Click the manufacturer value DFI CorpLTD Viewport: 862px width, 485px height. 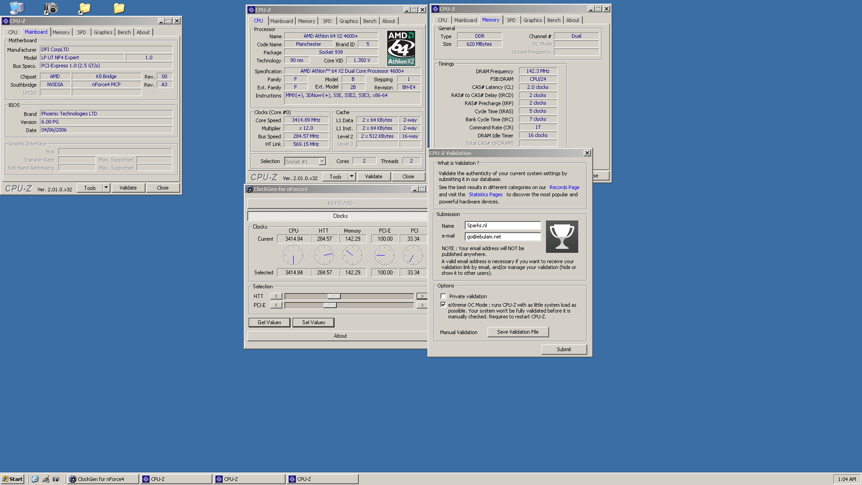click(x=106, y=49)
